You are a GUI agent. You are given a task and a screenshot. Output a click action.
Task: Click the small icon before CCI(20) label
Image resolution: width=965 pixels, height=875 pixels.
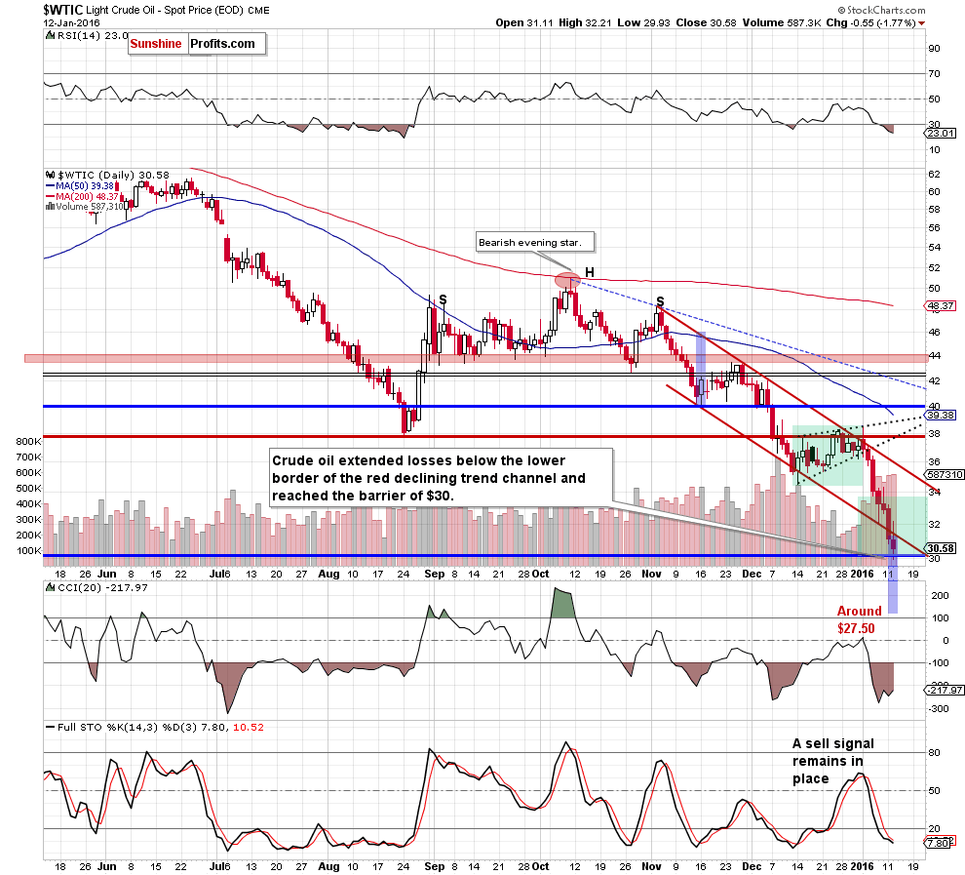(51, 587)
